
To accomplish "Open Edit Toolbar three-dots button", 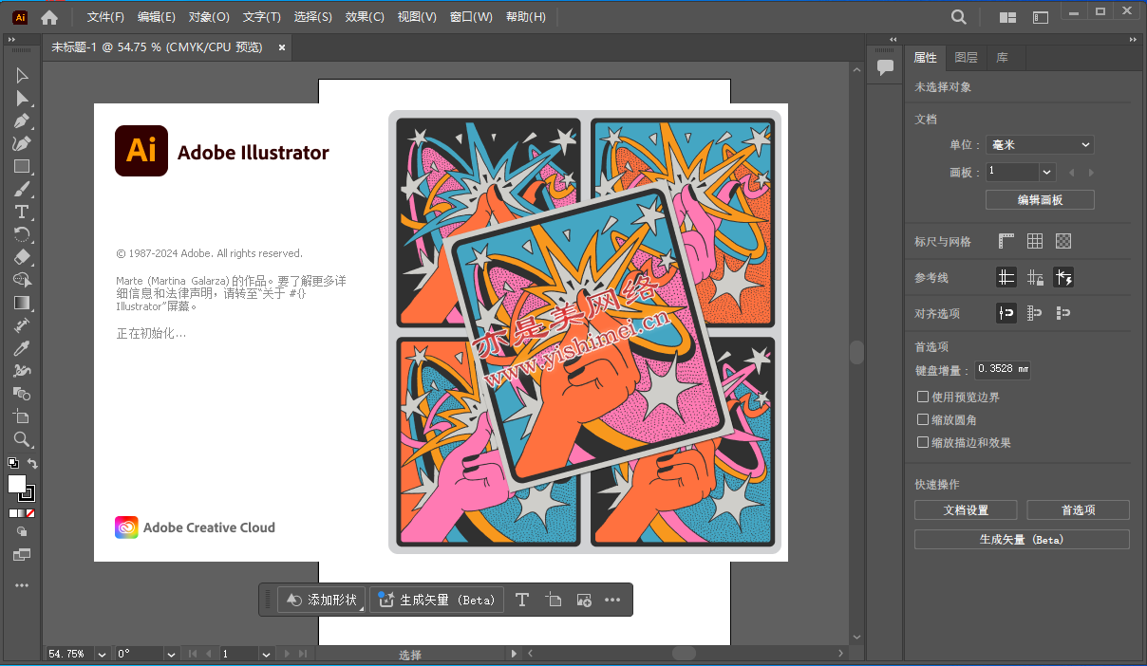I will pyautogui.click(x=22, y=585).
